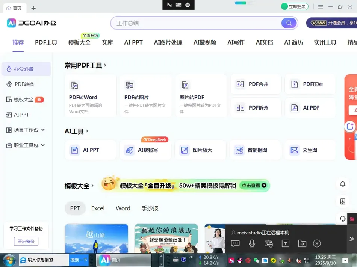The height and width of the screenshot is (267, 357).
Task: Launch the AI PPT tool in AI工具
Action: (x=91, y=150)
